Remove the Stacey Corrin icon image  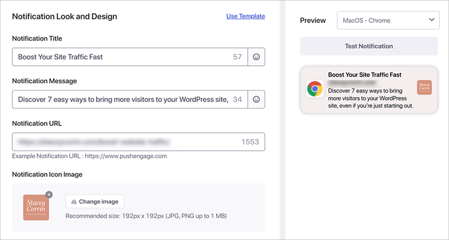point(49,194)
